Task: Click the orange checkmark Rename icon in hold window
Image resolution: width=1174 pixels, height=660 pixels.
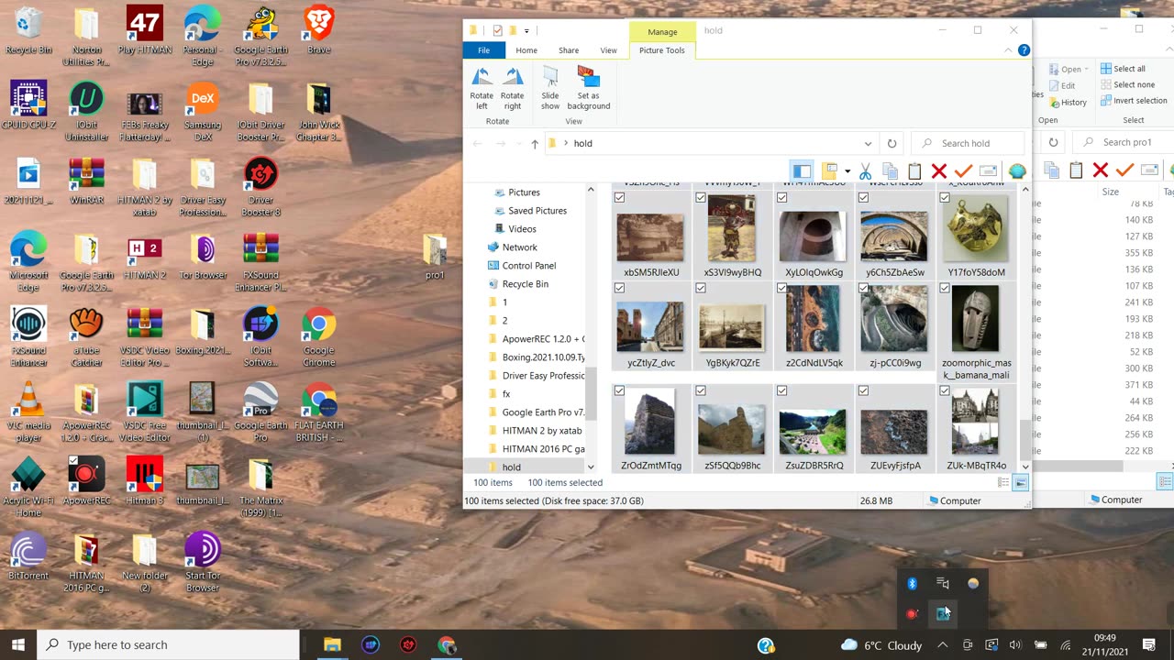Action: pyautogui.click(x=963, y=171)
